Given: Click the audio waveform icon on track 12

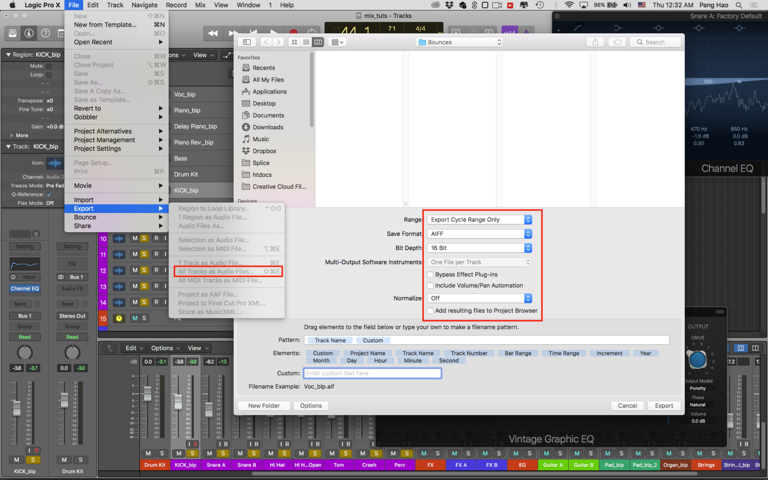Looking at the screenshot, I should click(x=119, y=270).
